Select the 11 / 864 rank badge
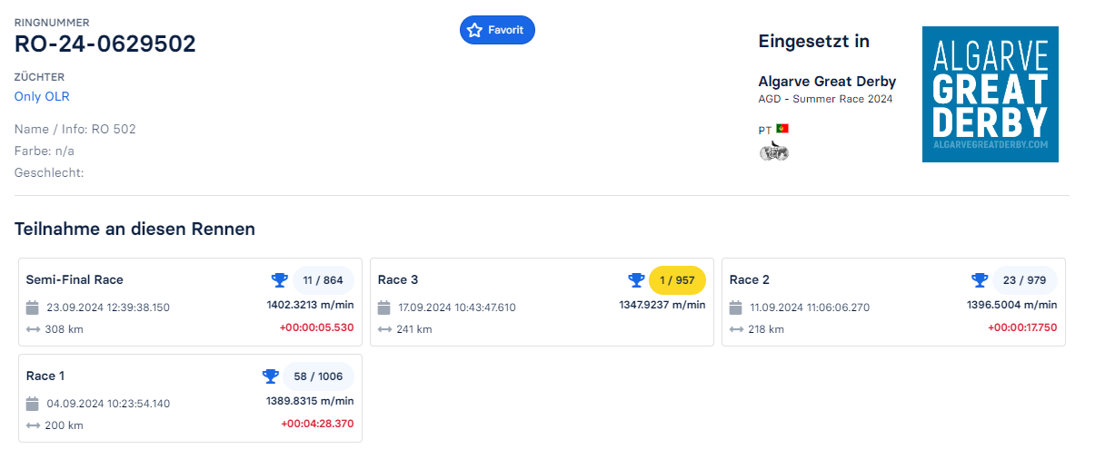The width and height of the screenshot is (1115, 459). coord(323,280)
